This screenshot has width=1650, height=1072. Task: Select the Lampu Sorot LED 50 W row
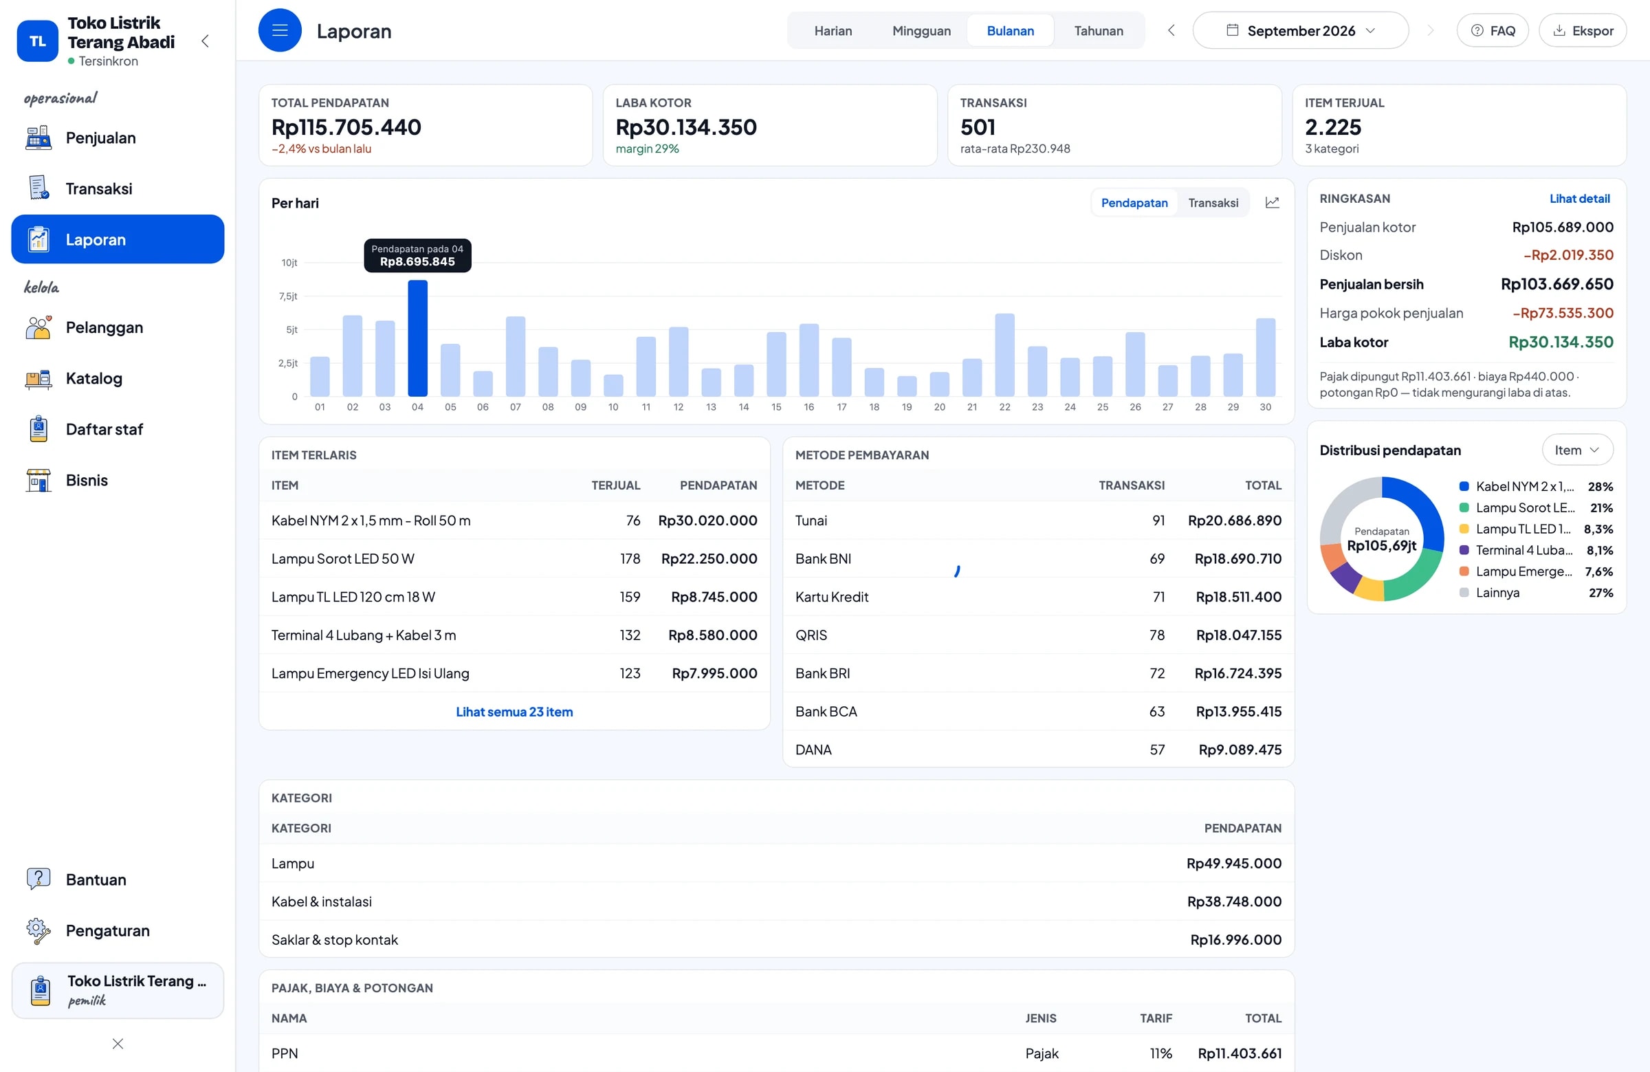click(514, 558)
